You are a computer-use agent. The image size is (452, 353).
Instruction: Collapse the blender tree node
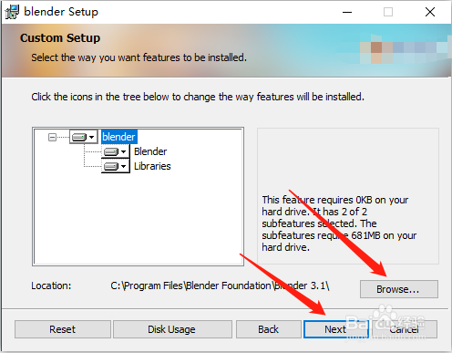(x=52, y=138)
